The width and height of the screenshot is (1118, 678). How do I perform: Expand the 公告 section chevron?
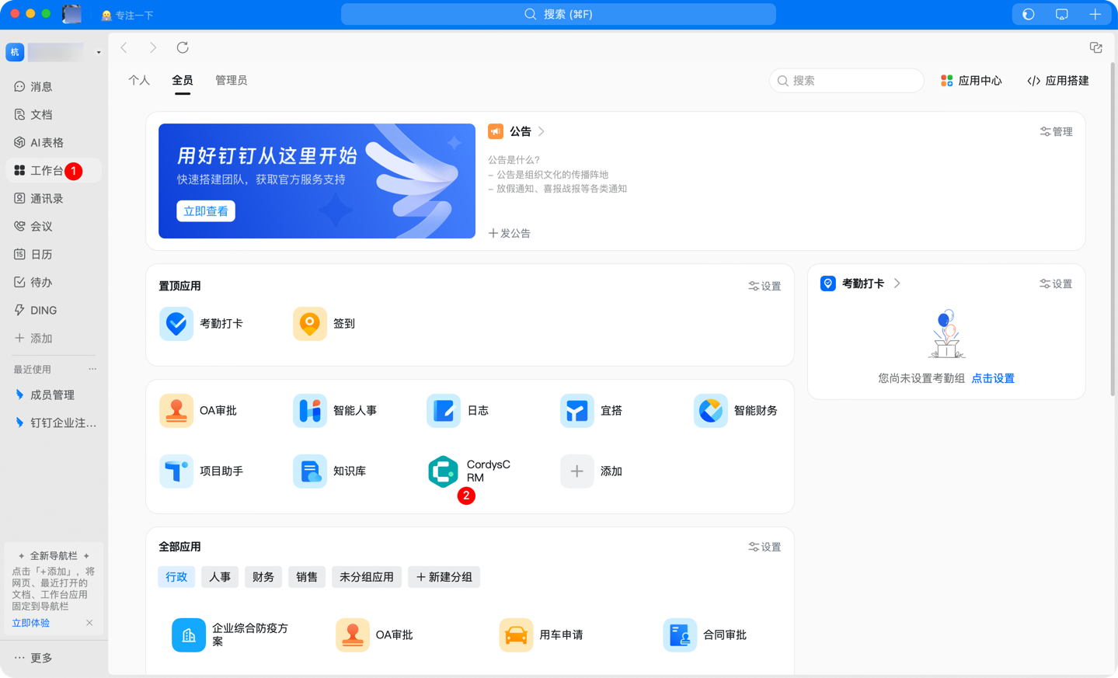coord(540,131)
